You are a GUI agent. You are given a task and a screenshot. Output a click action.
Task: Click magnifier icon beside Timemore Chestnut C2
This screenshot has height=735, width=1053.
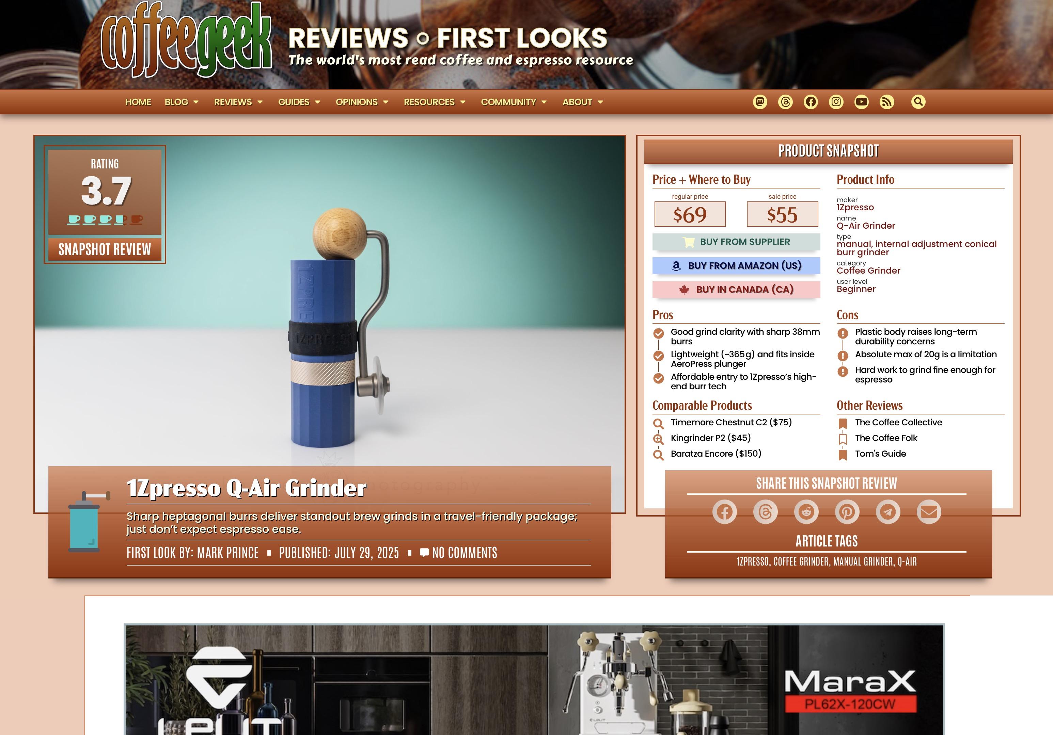[658, 423]
